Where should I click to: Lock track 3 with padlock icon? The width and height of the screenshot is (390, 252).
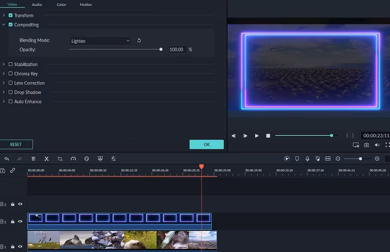tap(12, 204)
